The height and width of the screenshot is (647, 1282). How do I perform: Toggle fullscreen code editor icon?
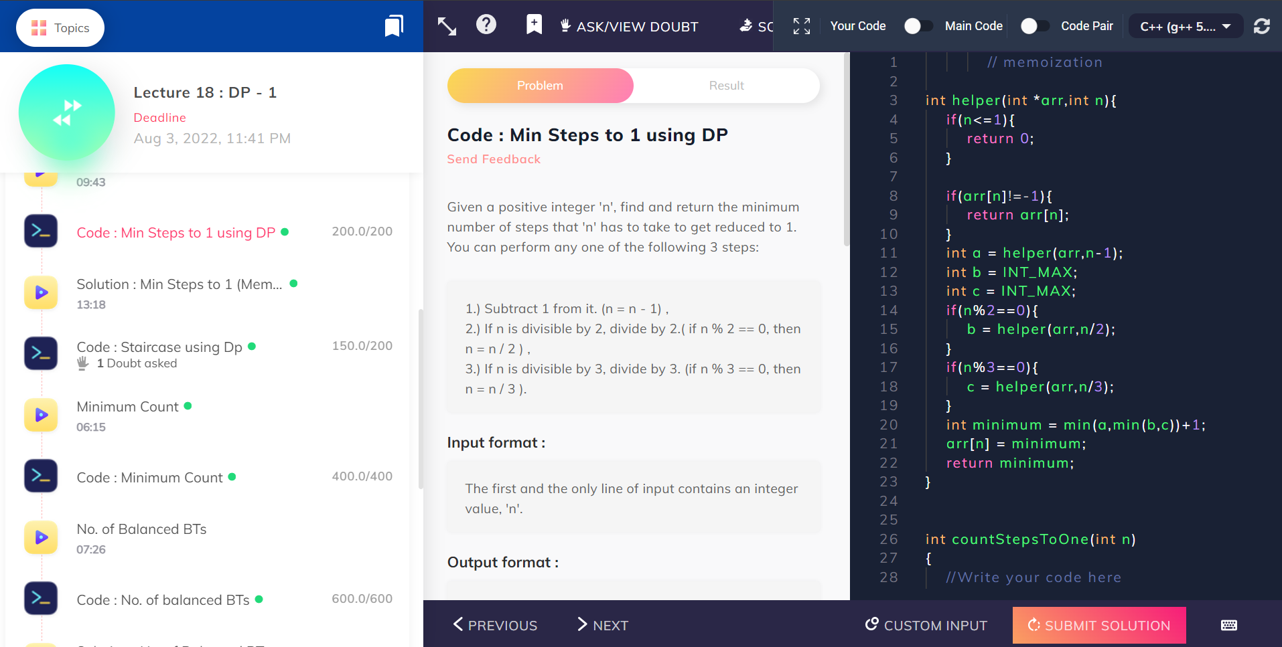point(802,26)
